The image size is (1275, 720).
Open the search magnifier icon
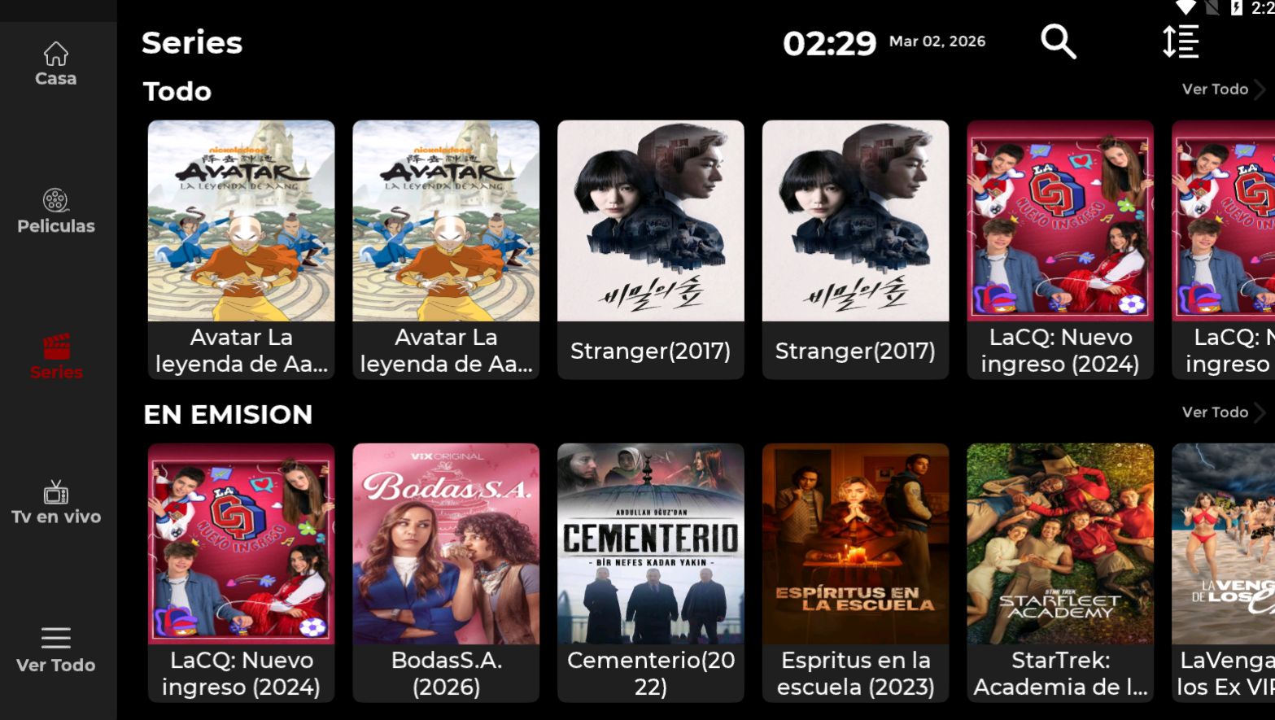click(1059, 41)
